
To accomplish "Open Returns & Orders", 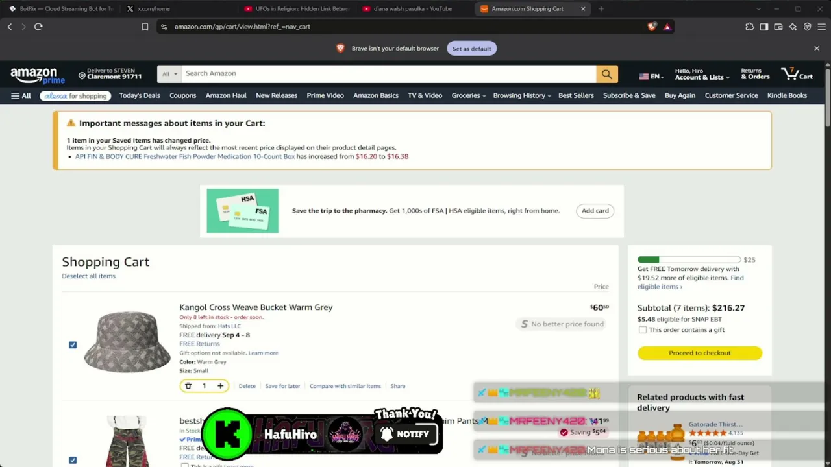I will click(755, 74).
